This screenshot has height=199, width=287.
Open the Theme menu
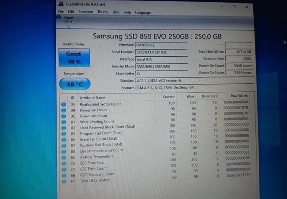(103, 12)
